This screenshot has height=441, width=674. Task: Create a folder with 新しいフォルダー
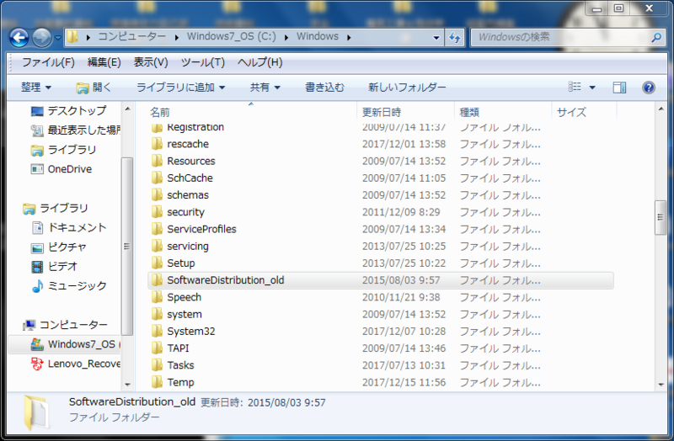click(x=407, y=88)
